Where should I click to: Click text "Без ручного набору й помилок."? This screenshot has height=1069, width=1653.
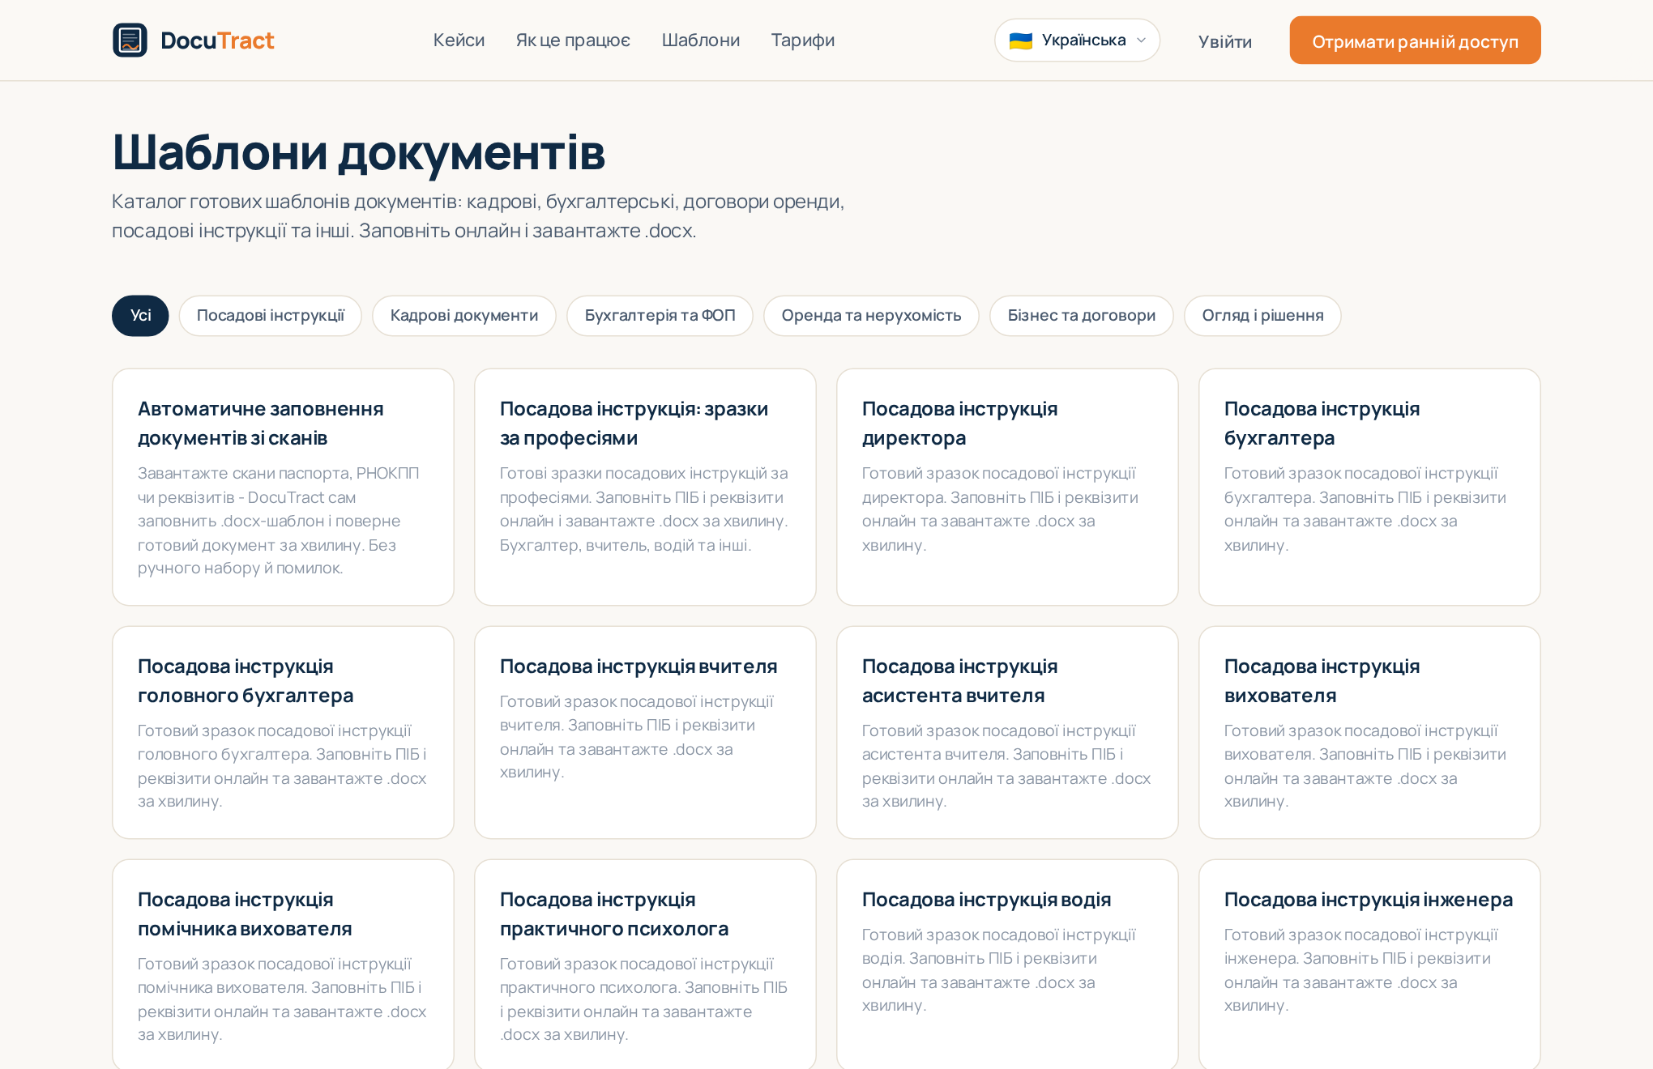click(x=267, y=556)
